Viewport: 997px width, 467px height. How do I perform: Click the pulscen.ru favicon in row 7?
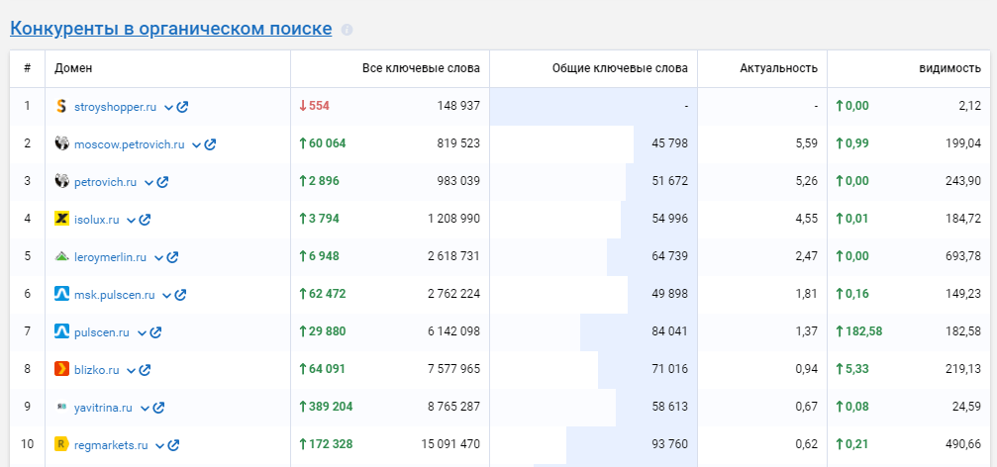click(61, 331)
